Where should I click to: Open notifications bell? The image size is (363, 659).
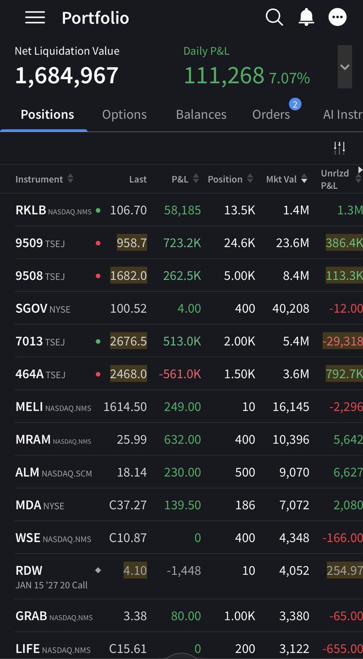306,17
